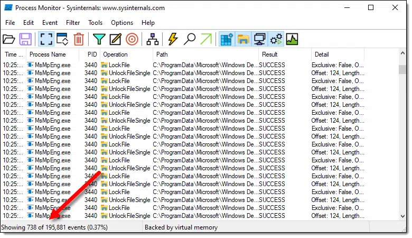Image resolution: width=412 pixels, height=238 pixels.
Task: Click the Operation column header
Action: (126, 54)
